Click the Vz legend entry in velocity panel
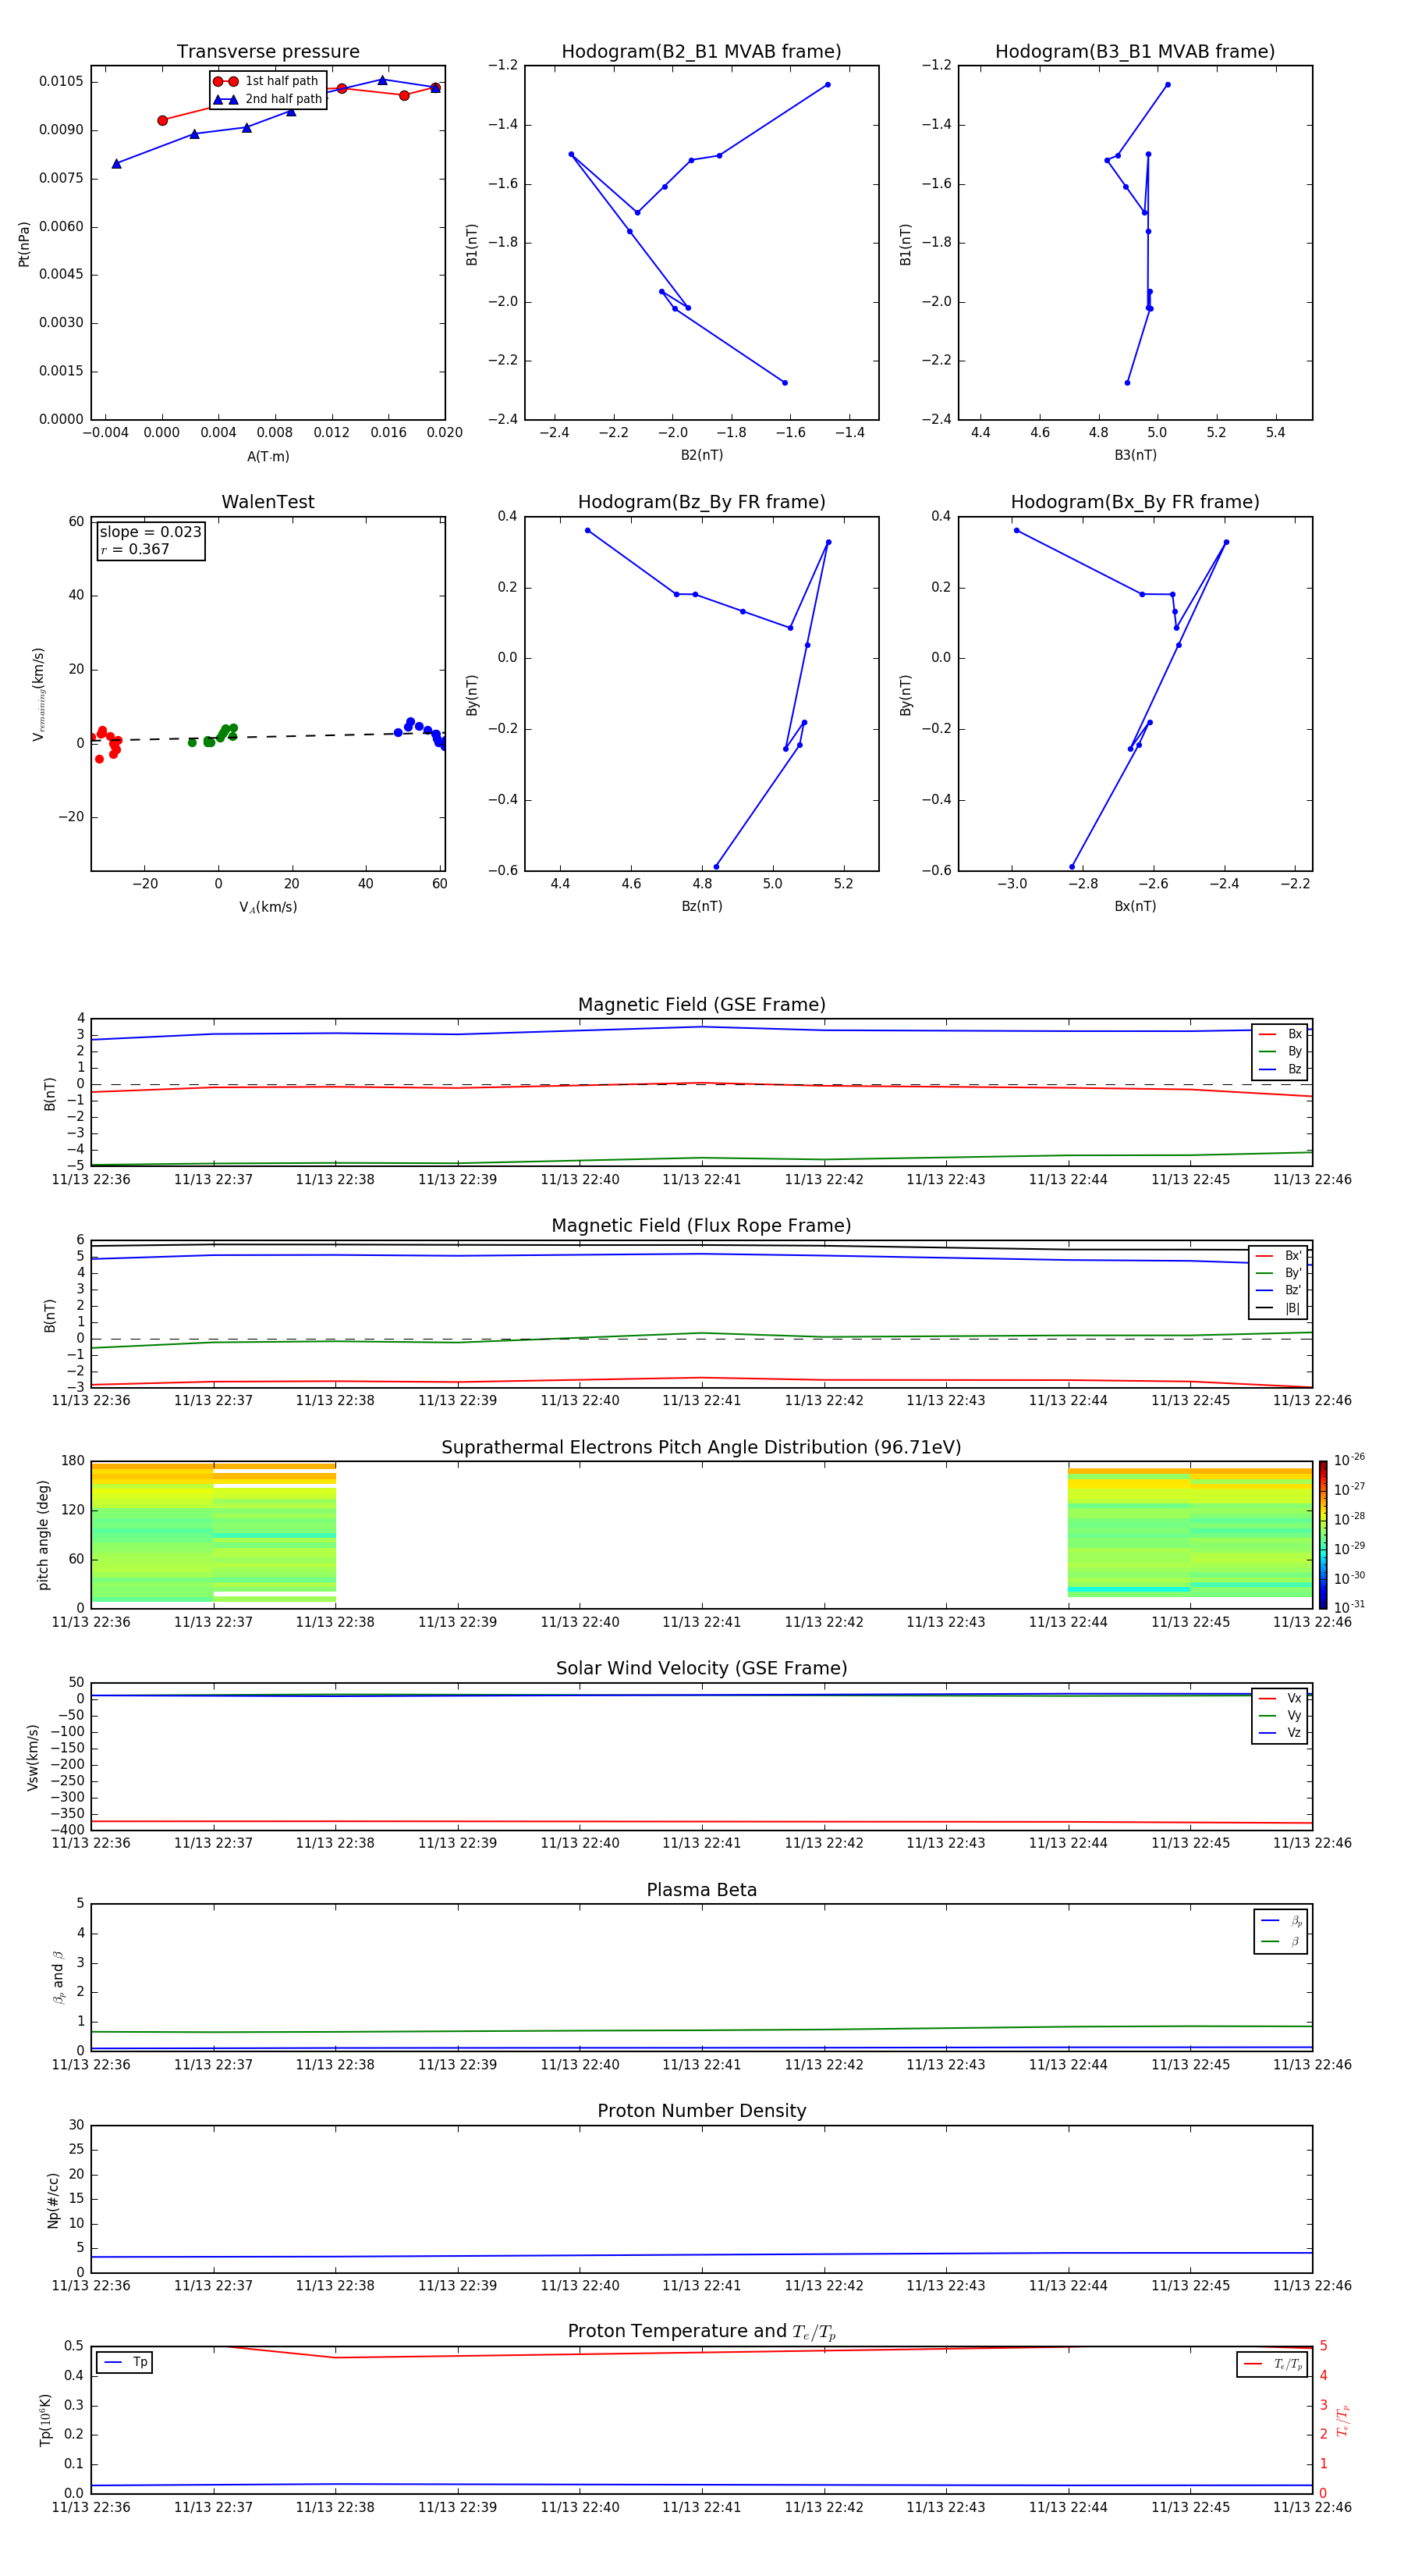This screenshot has height=2576, width=1404. 1280,1733
